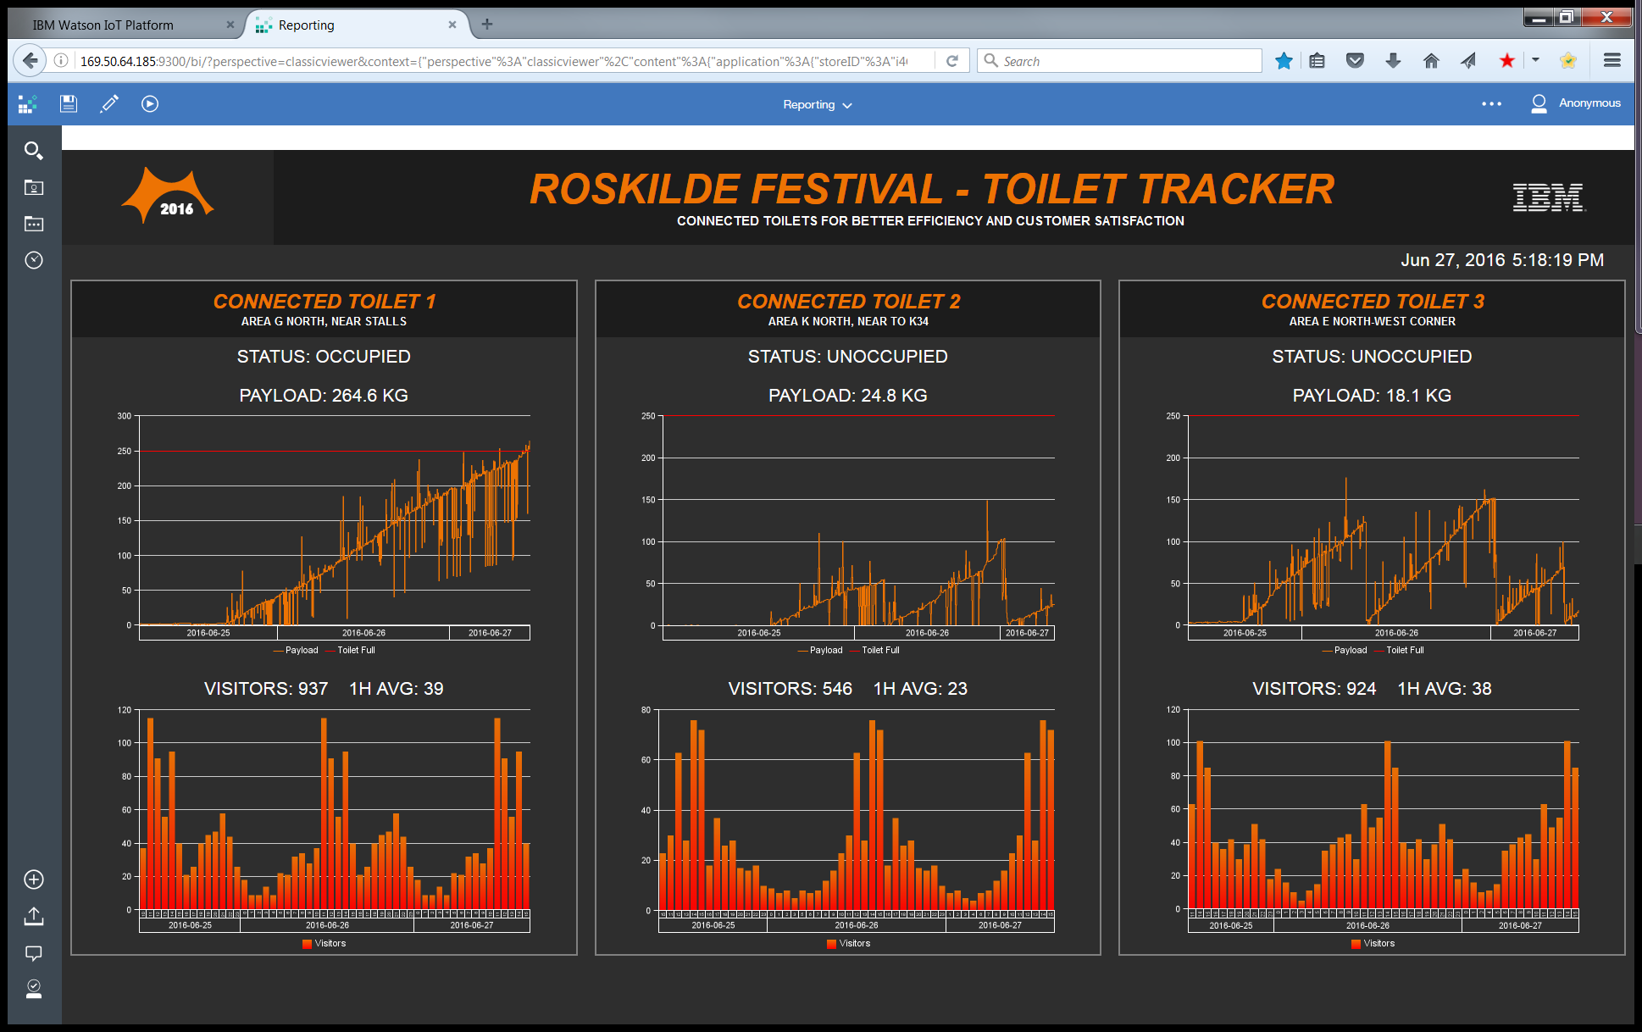
Task: Switch to IBM Watson IoT Platform tab
Action: [103, 25]
